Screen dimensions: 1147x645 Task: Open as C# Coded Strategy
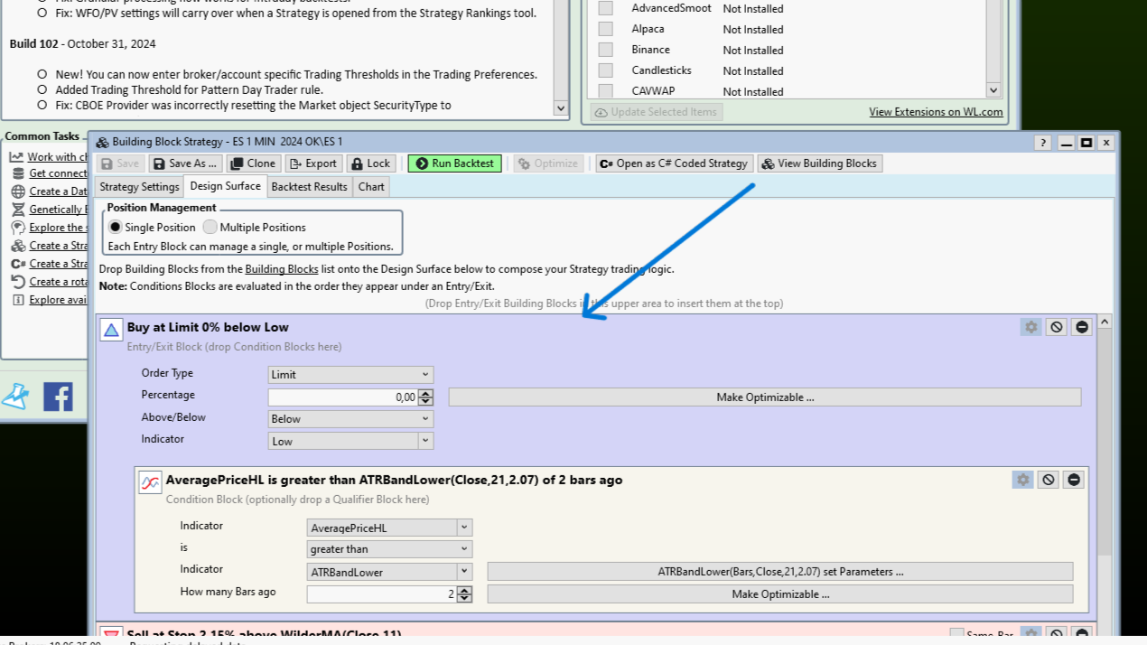click(674, 164)
